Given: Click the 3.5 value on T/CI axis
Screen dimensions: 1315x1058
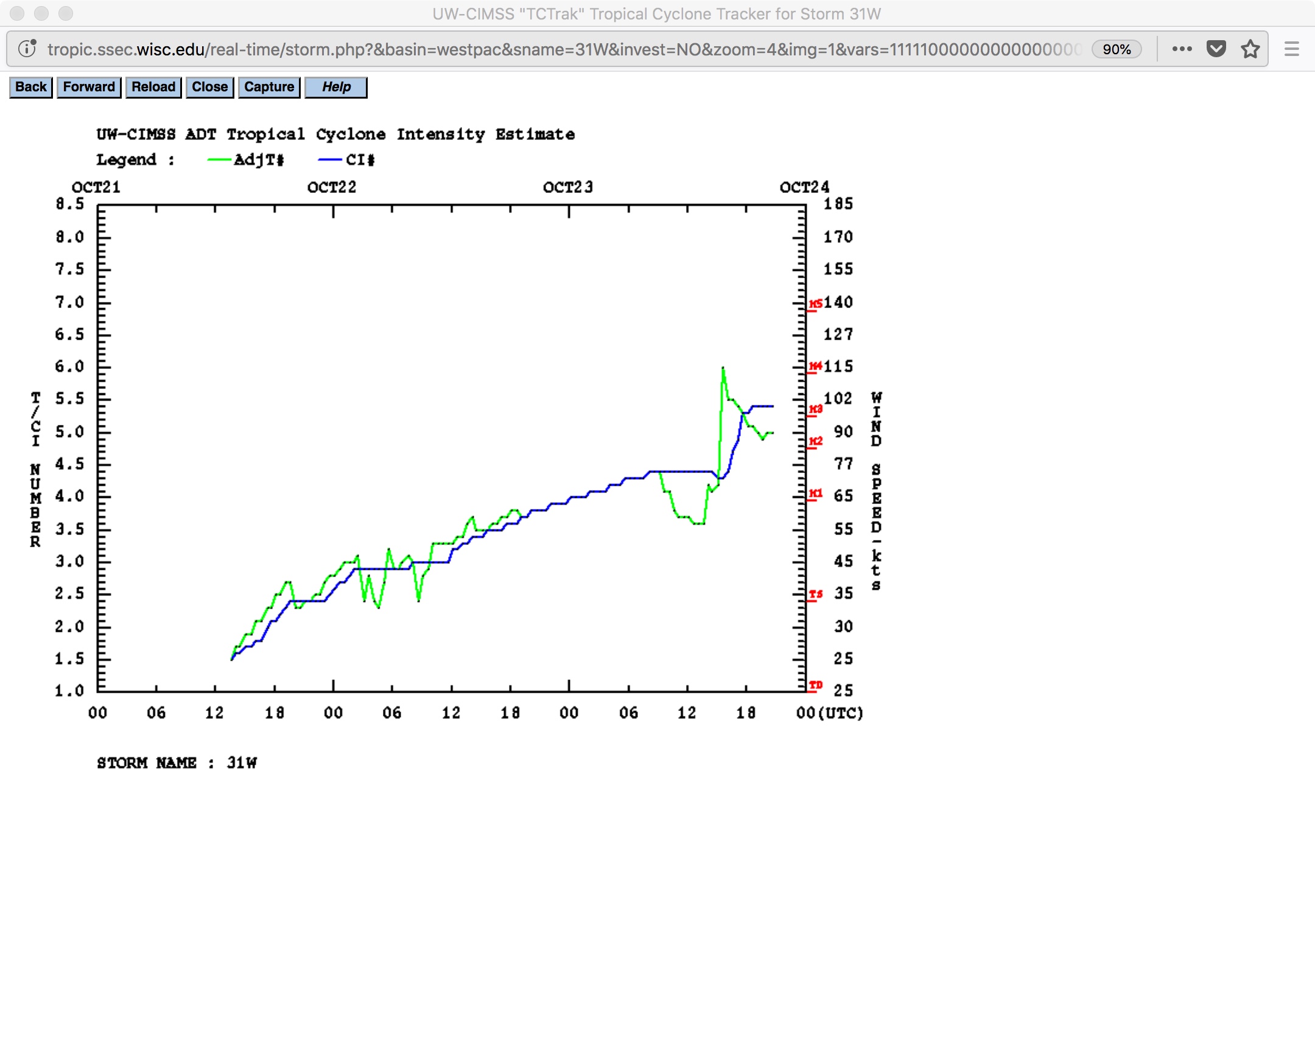Looking at the screenshot, I should 69,528.
